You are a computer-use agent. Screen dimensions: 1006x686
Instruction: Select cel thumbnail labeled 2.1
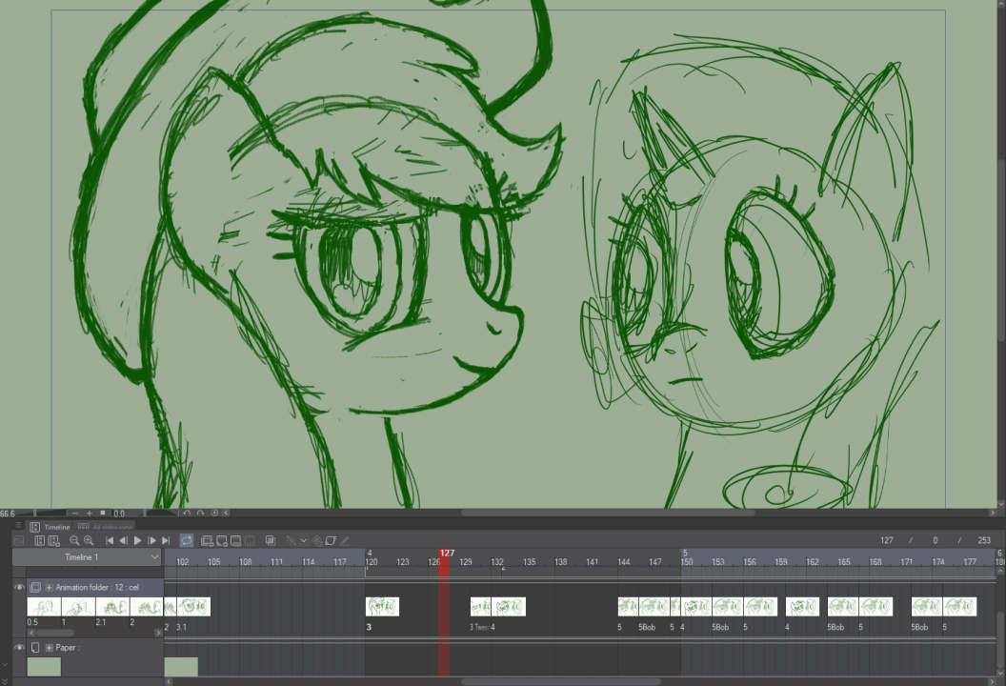pos(113,606)
